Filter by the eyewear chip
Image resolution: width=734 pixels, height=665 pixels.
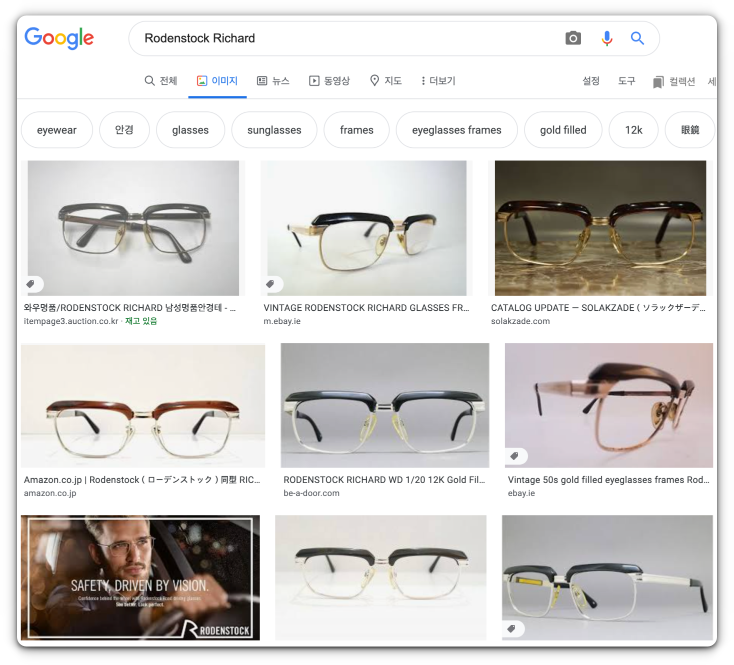57,130
